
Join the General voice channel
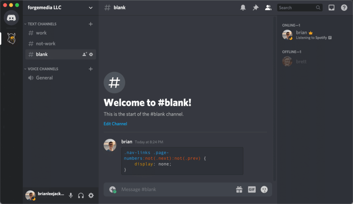[44, 78]
